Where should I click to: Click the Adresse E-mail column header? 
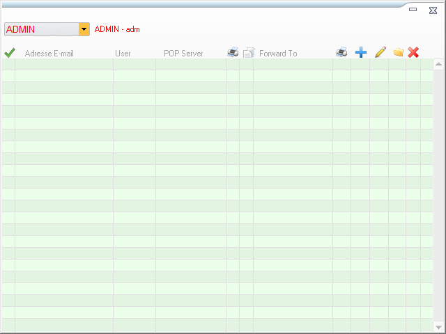pos(49,54)
